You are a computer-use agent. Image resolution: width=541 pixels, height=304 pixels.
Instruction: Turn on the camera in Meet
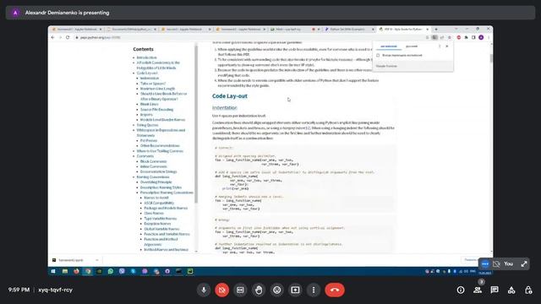click(x=221, y=290)
